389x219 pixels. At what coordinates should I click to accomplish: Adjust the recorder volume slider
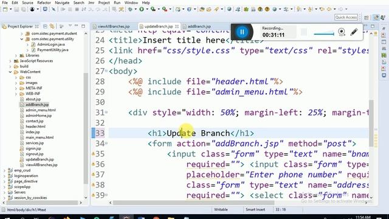pos(324,33)
